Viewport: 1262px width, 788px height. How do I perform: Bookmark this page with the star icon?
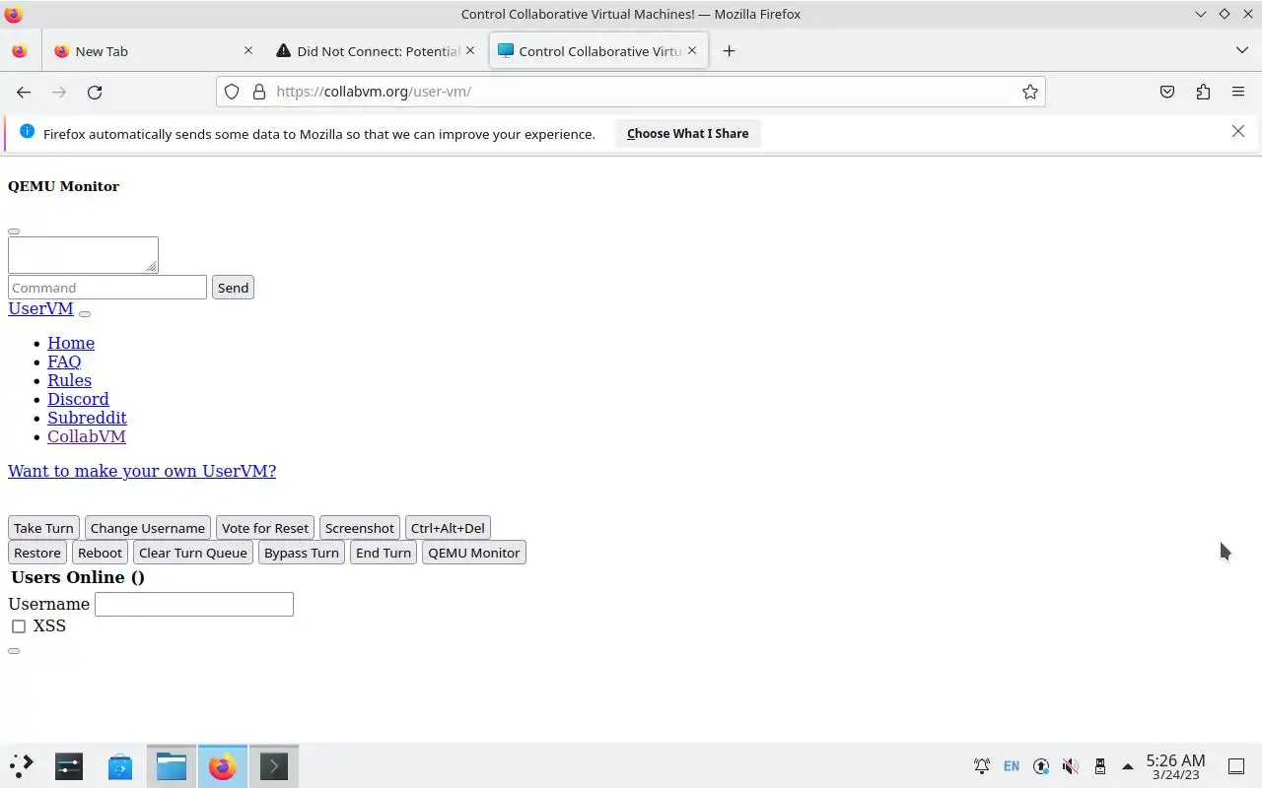point(1030,92)
